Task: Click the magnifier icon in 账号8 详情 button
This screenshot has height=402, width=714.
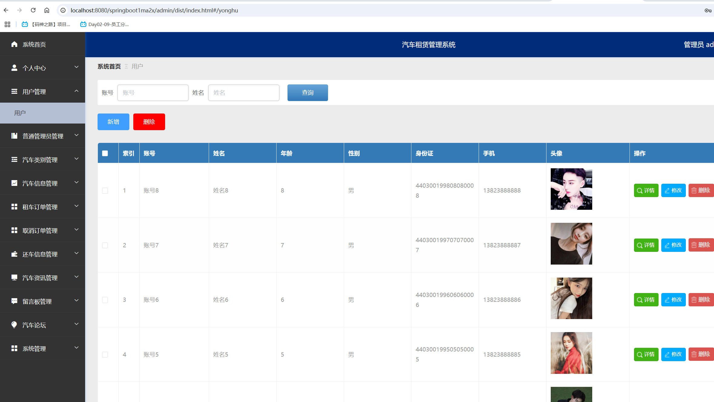Action: 639,191
